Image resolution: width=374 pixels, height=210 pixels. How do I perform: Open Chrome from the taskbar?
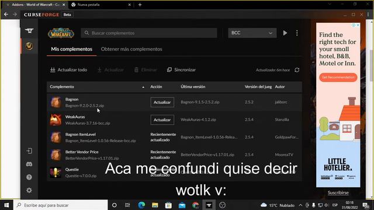(x=195, y=205)
